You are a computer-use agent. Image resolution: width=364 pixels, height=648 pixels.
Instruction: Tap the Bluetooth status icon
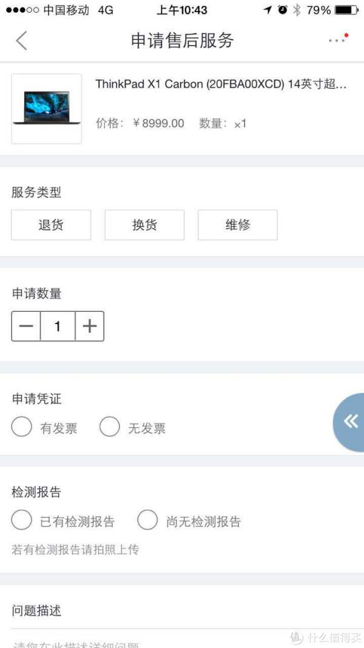coord(297,10)
